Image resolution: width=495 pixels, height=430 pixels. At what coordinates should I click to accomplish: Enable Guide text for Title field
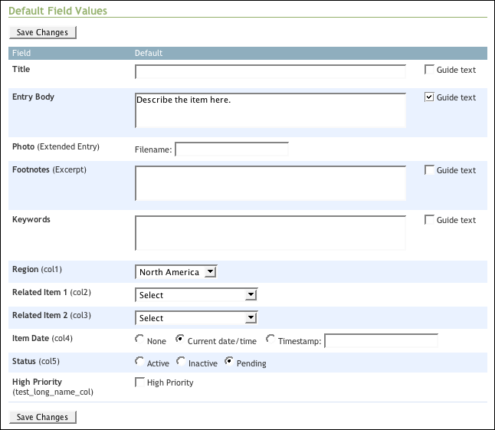[429, 70]
